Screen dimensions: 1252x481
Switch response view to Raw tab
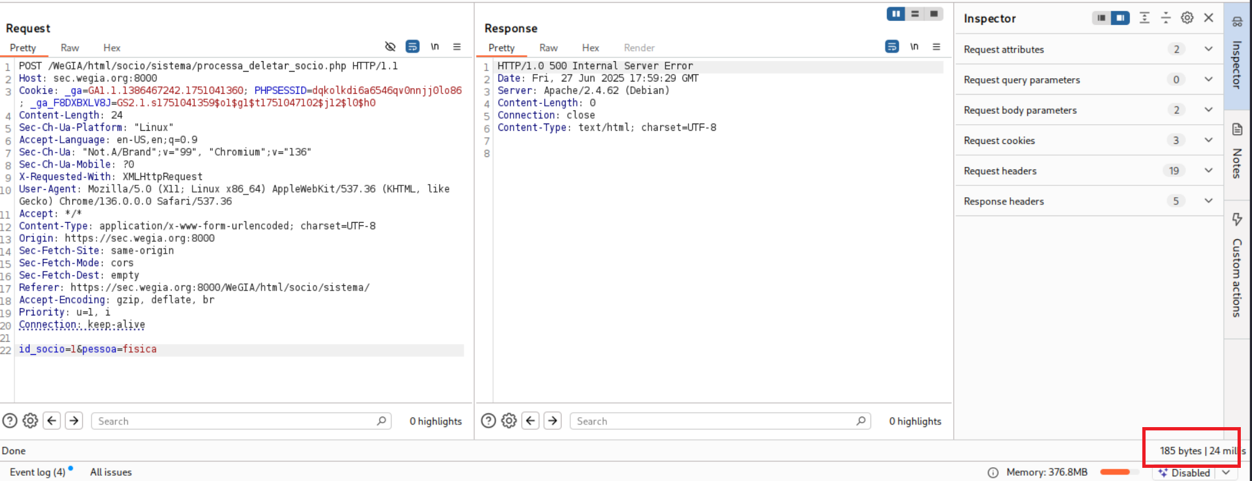coord(548,48)
